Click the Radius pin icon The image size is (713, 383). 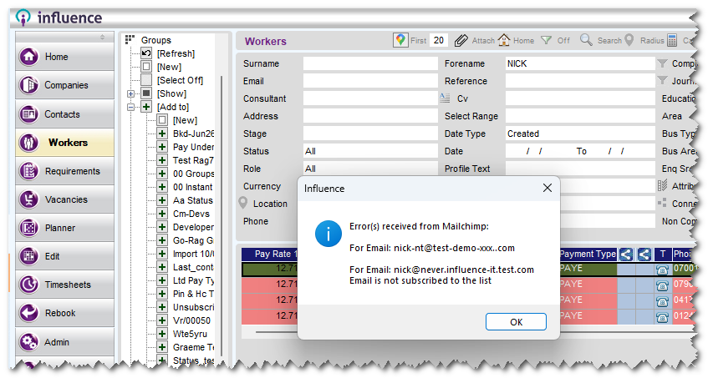629,40
